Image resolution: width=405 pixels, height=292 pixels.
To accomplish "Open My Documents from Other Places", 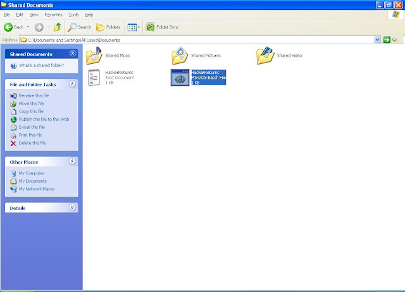I will tap(32, 181).
